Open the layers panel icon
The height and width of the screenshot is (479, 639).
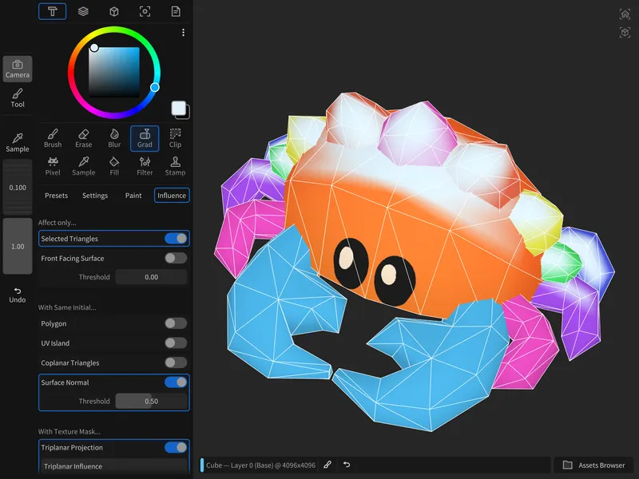83,11
